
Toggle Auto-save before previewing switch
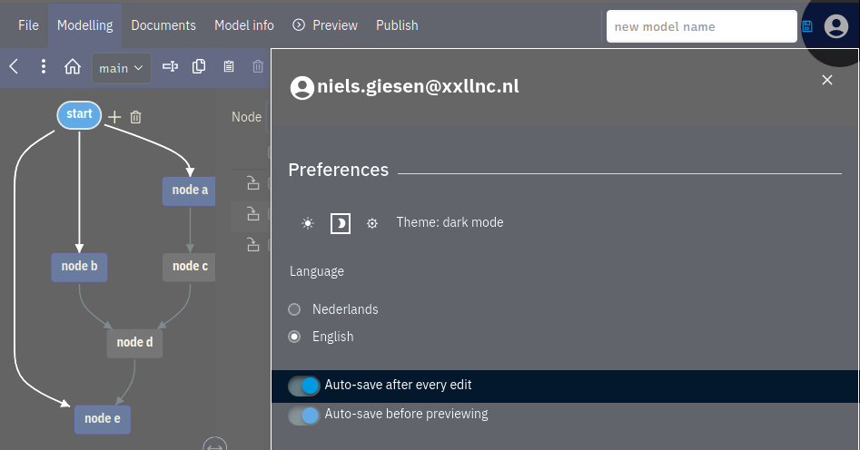pos(304,415)
